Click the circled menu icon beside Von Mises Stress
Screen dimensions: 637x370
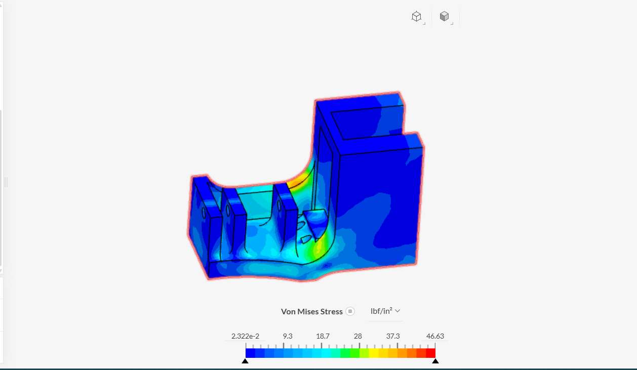tap(350, 311)
